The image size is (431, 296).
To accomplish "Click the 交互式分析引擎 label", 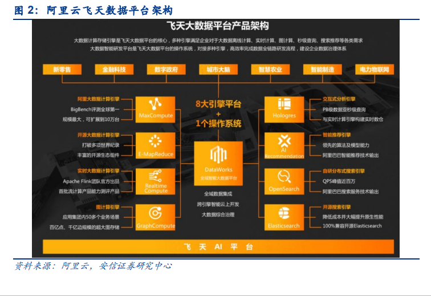I will tap(339, 99).
